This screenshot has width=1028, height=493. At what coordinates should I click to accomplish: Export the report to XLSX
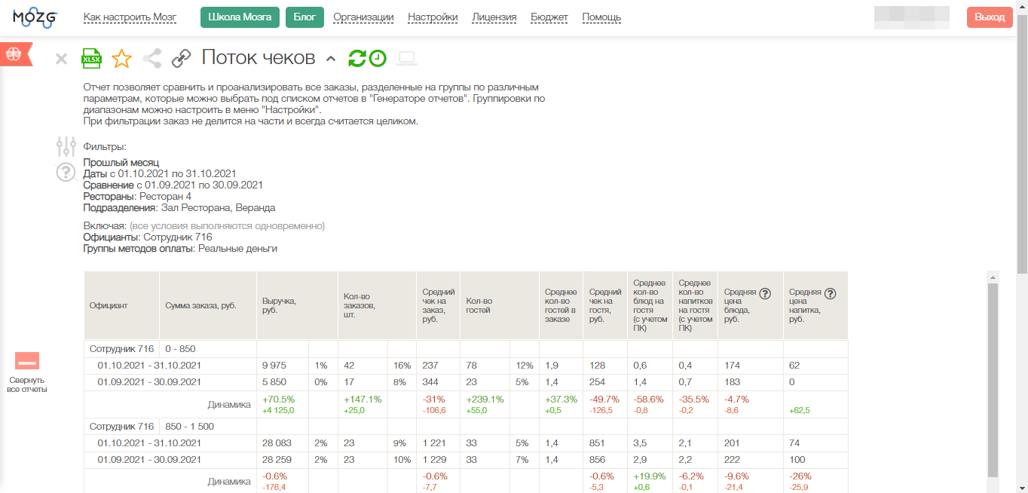[x=91, y=58]
